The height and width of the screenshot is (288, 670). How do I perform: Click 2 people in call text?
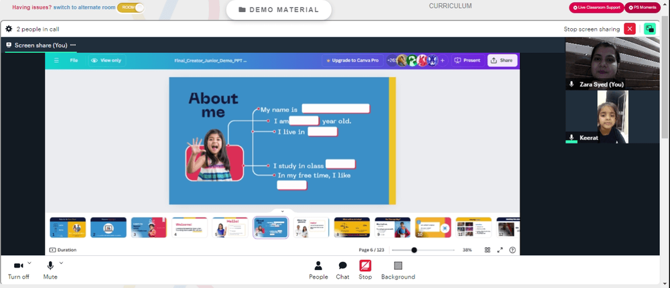pyautogui.click(x=38, y=29)
